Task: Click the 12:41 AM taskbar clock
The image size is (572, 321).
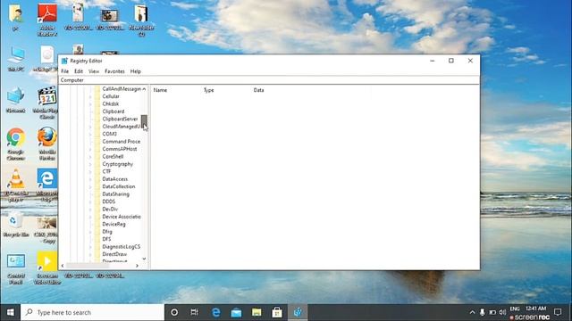Action: tap(536, 309)
